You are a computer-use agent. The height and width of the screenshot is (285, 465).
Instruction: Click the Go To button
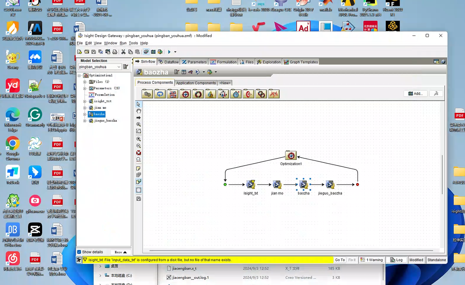tap(340, 260)
